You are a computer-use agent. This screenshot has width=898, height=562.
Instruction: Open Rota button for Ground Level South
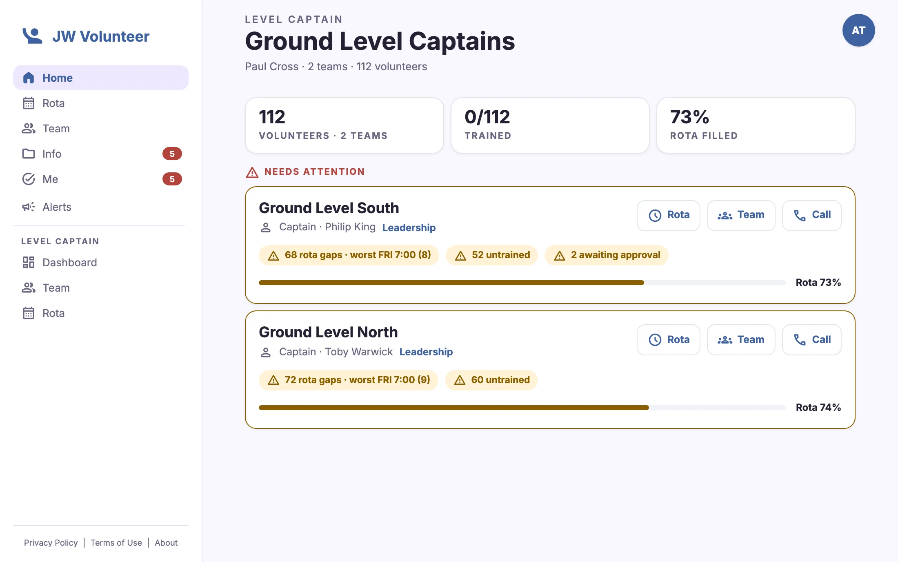click(669, 215)
